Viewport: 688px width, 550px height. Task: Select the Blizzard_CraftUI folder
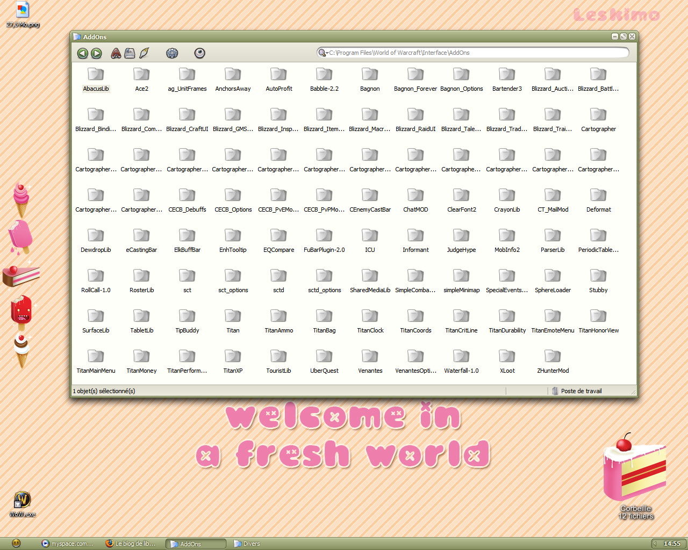[187, 120]
